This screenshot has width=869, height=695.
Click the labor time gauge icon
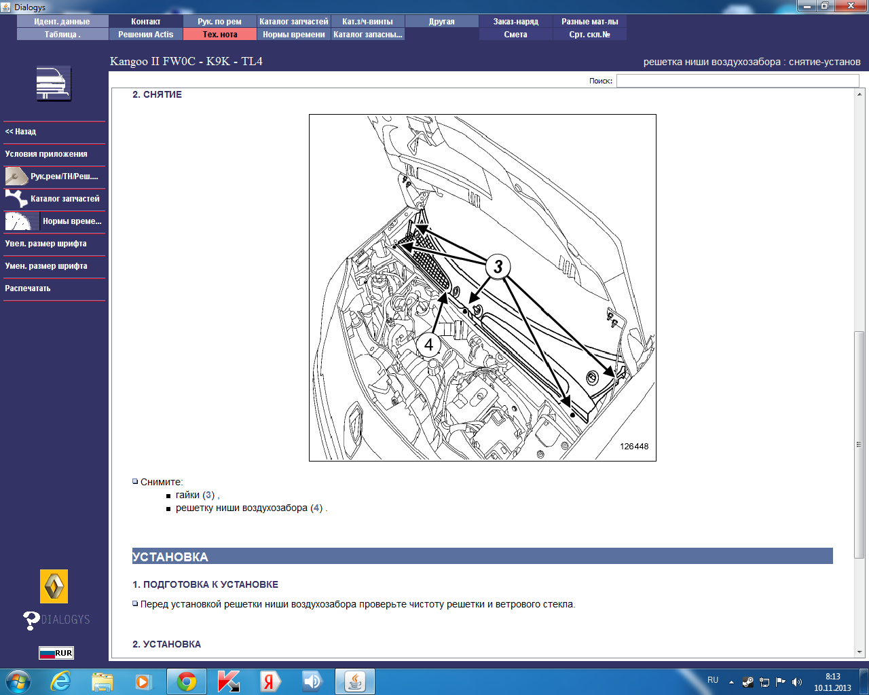point(22,221)
